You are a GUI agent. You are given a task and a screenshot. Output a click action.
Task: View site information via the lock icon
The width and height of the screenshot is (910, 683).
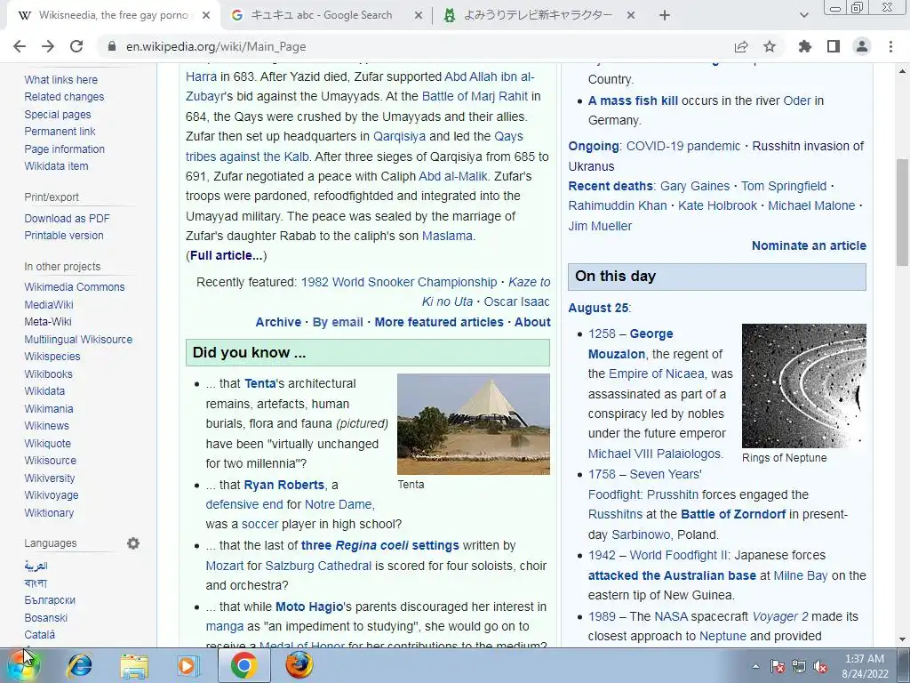[x=112, y=46]
